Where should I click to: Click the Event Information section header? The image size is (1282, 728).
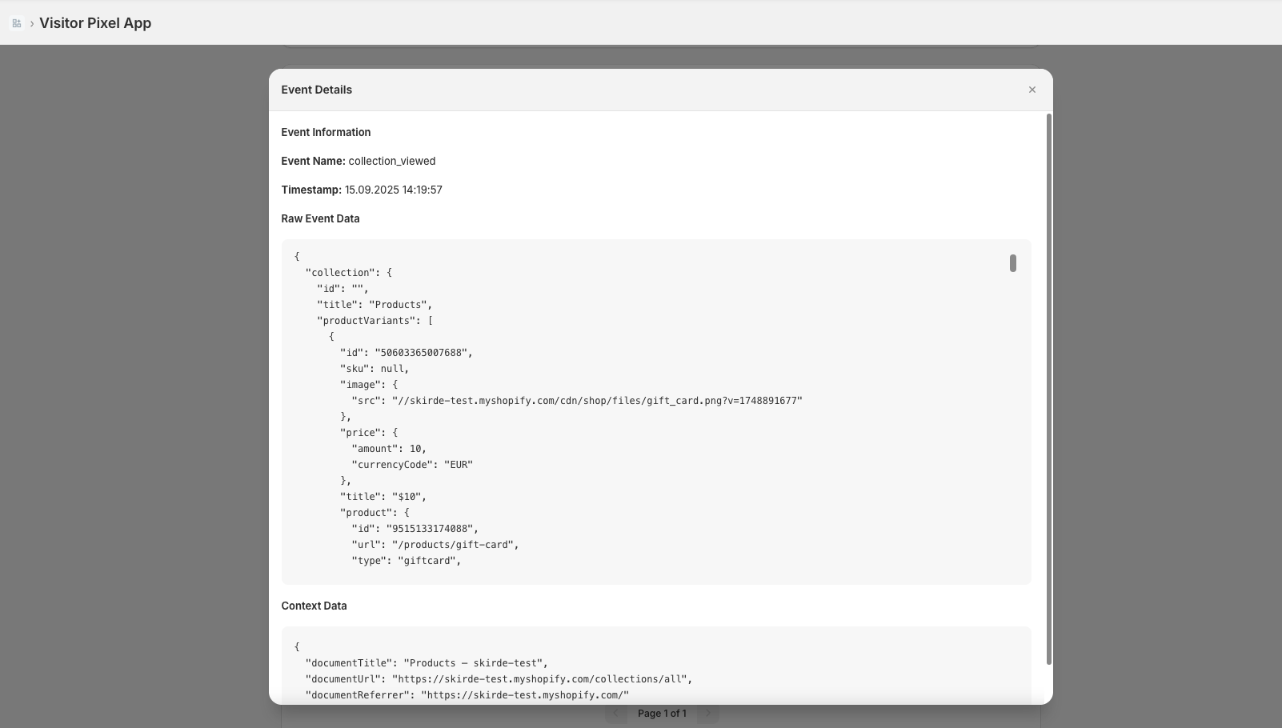pos(326,132)
